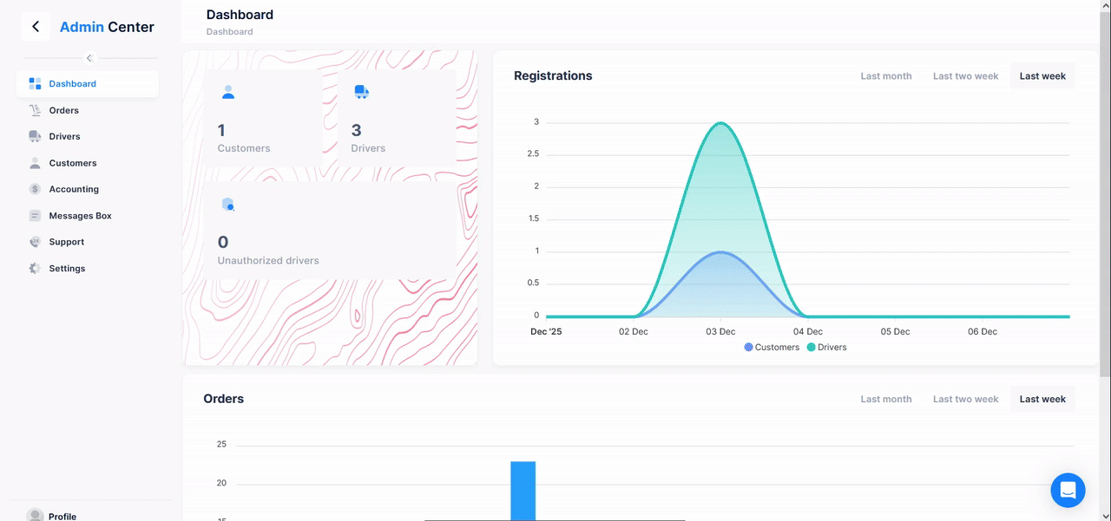Switch Registrations chart to Last month
The width and height of the screenshot is (1111, 521).
coord(885,76)
